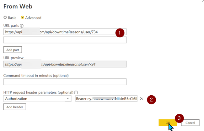Close the From Web dialog window
The image size is (204, 131).
pos(201,1)
